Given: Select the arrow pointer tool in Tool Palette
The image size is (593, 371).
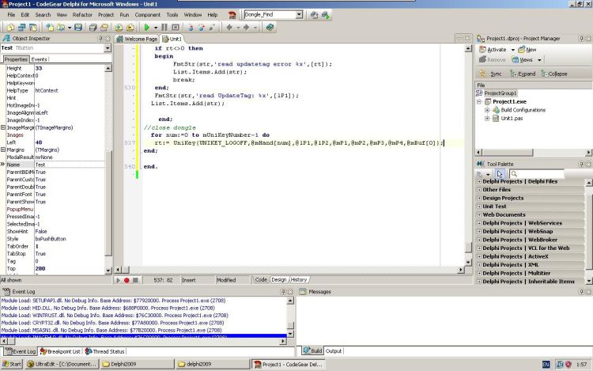Looking at the screenshot, I should click(500, 174).
